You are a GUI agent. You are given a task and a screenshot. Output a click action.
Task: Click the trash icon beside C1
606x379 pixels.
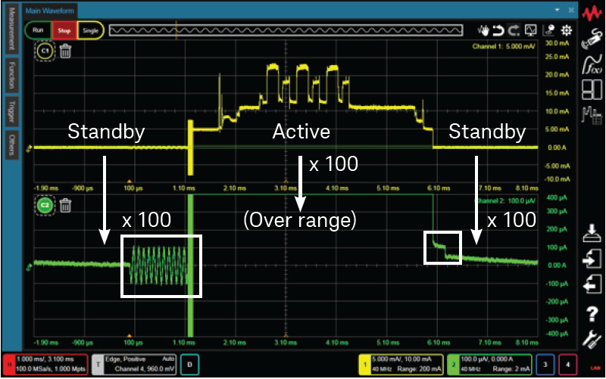[65, 51]
